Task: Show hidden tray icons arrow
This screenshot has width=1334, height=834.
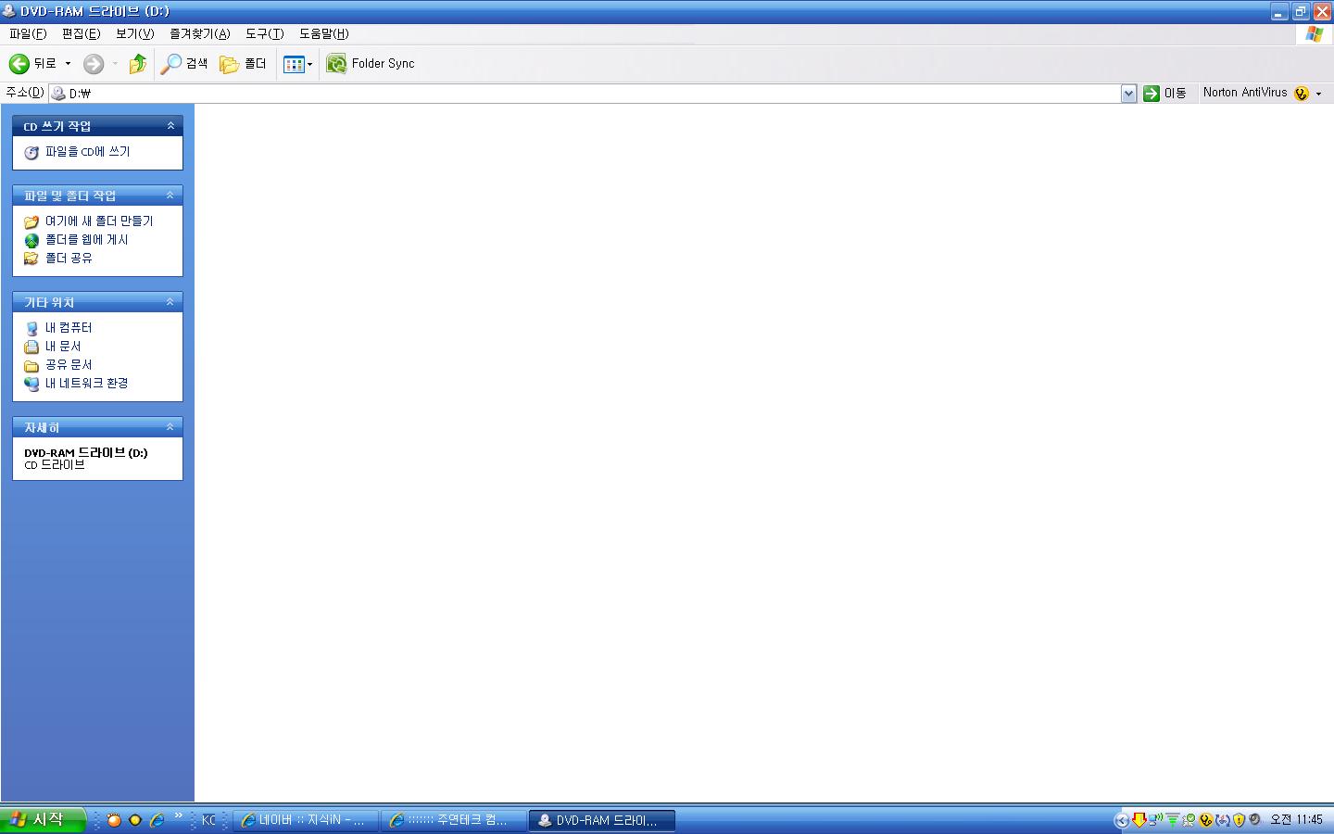Action: pos(1122,820)
